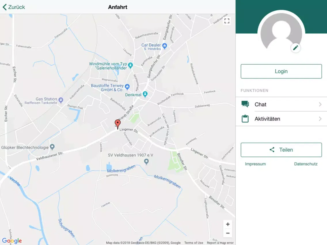Click the Rabenhauptstraße street label
This screenshot has height=245, width=327.
click(147, 36)
